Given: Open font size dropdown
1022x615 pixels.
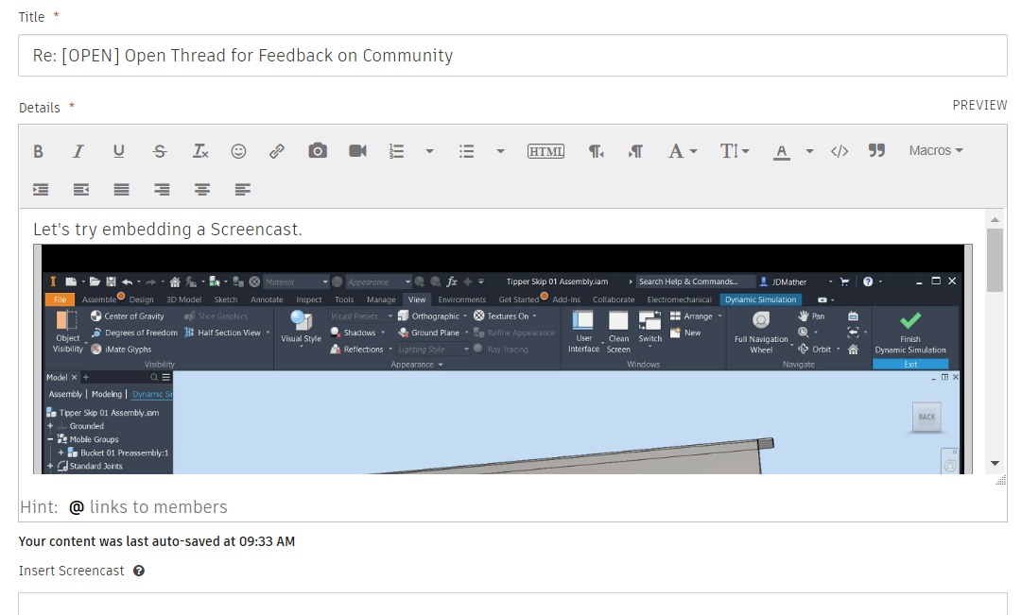Looking at the screenshot, I should 735,151.
